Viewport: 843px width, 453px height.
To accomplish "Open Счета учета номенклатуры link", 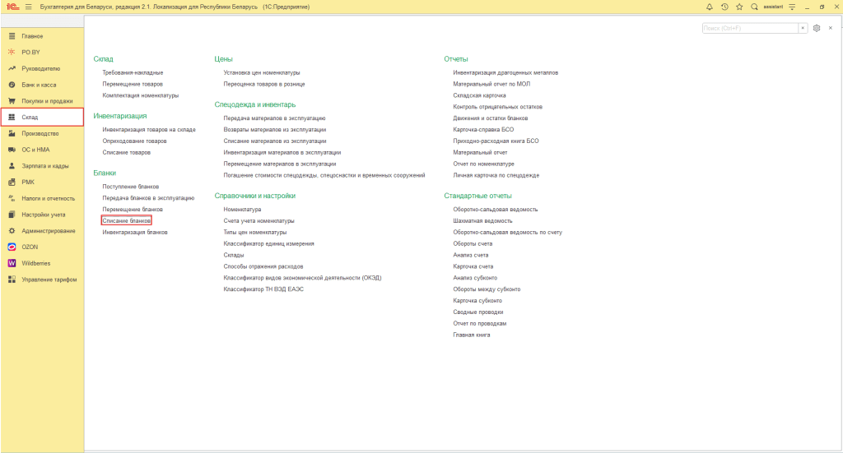I will [258, 220].
